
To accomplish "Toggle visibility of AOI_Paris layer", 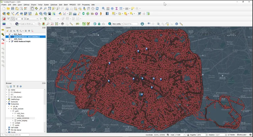I will (10, 39).
